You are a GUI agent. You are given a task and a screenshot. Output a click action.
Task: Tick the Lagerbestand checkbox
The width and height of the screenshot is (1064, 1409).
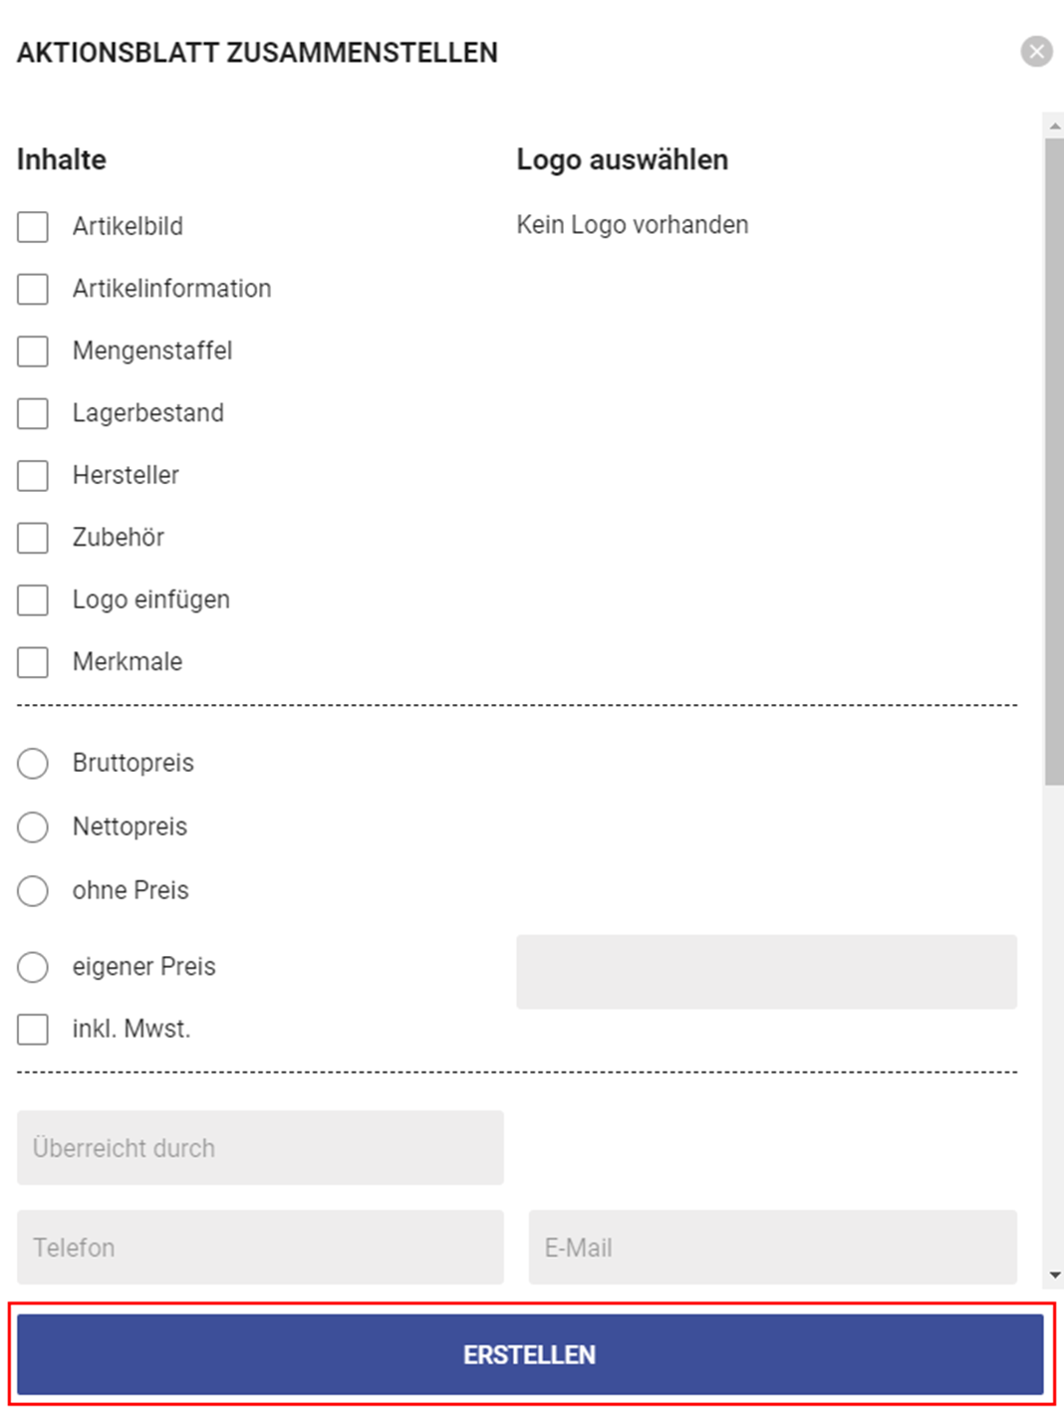[33, 413]
